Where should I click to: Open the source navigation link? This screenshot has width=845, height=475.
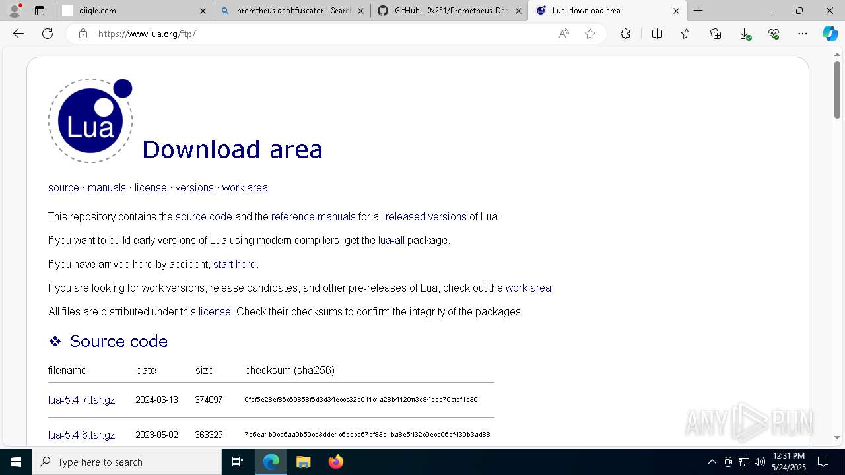point(63,188)
